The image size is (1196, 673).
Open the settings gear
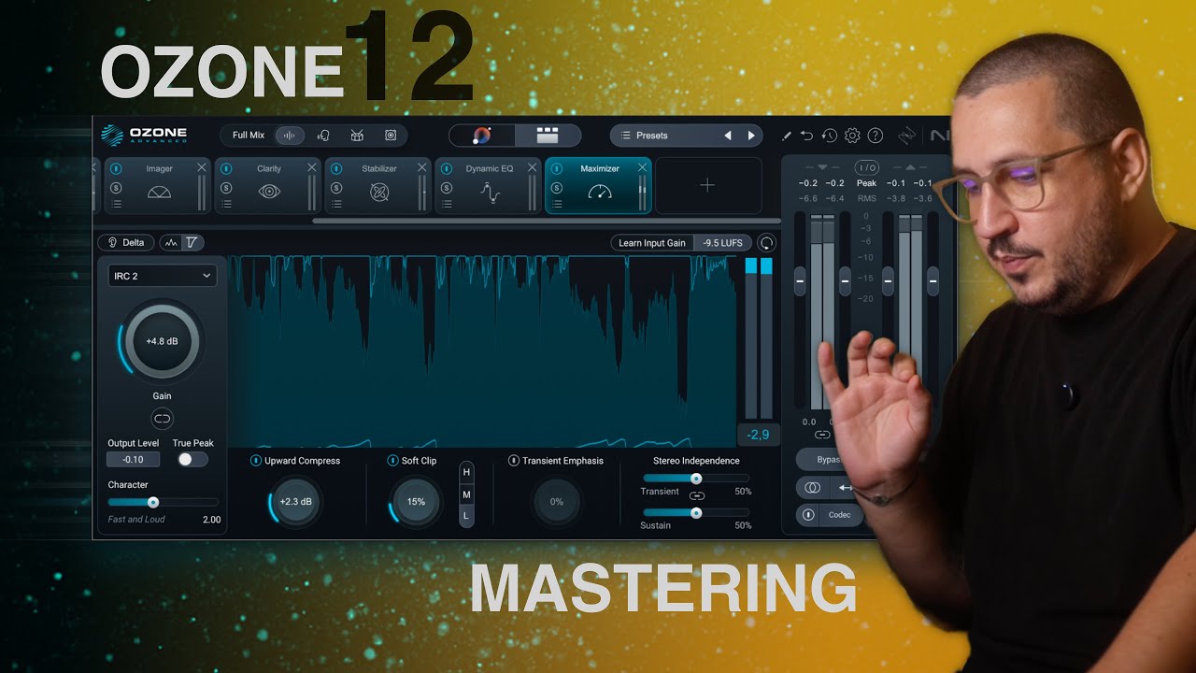click(852, 136)
